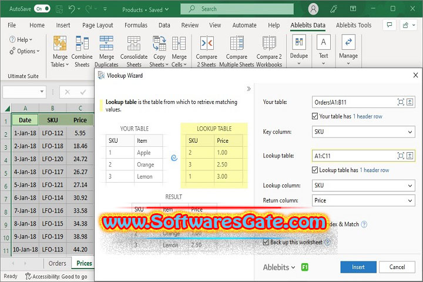This screenshot has width=423, height=282.
Task: Open Compare 2 Workbooks tool
Action: (269, 51)
